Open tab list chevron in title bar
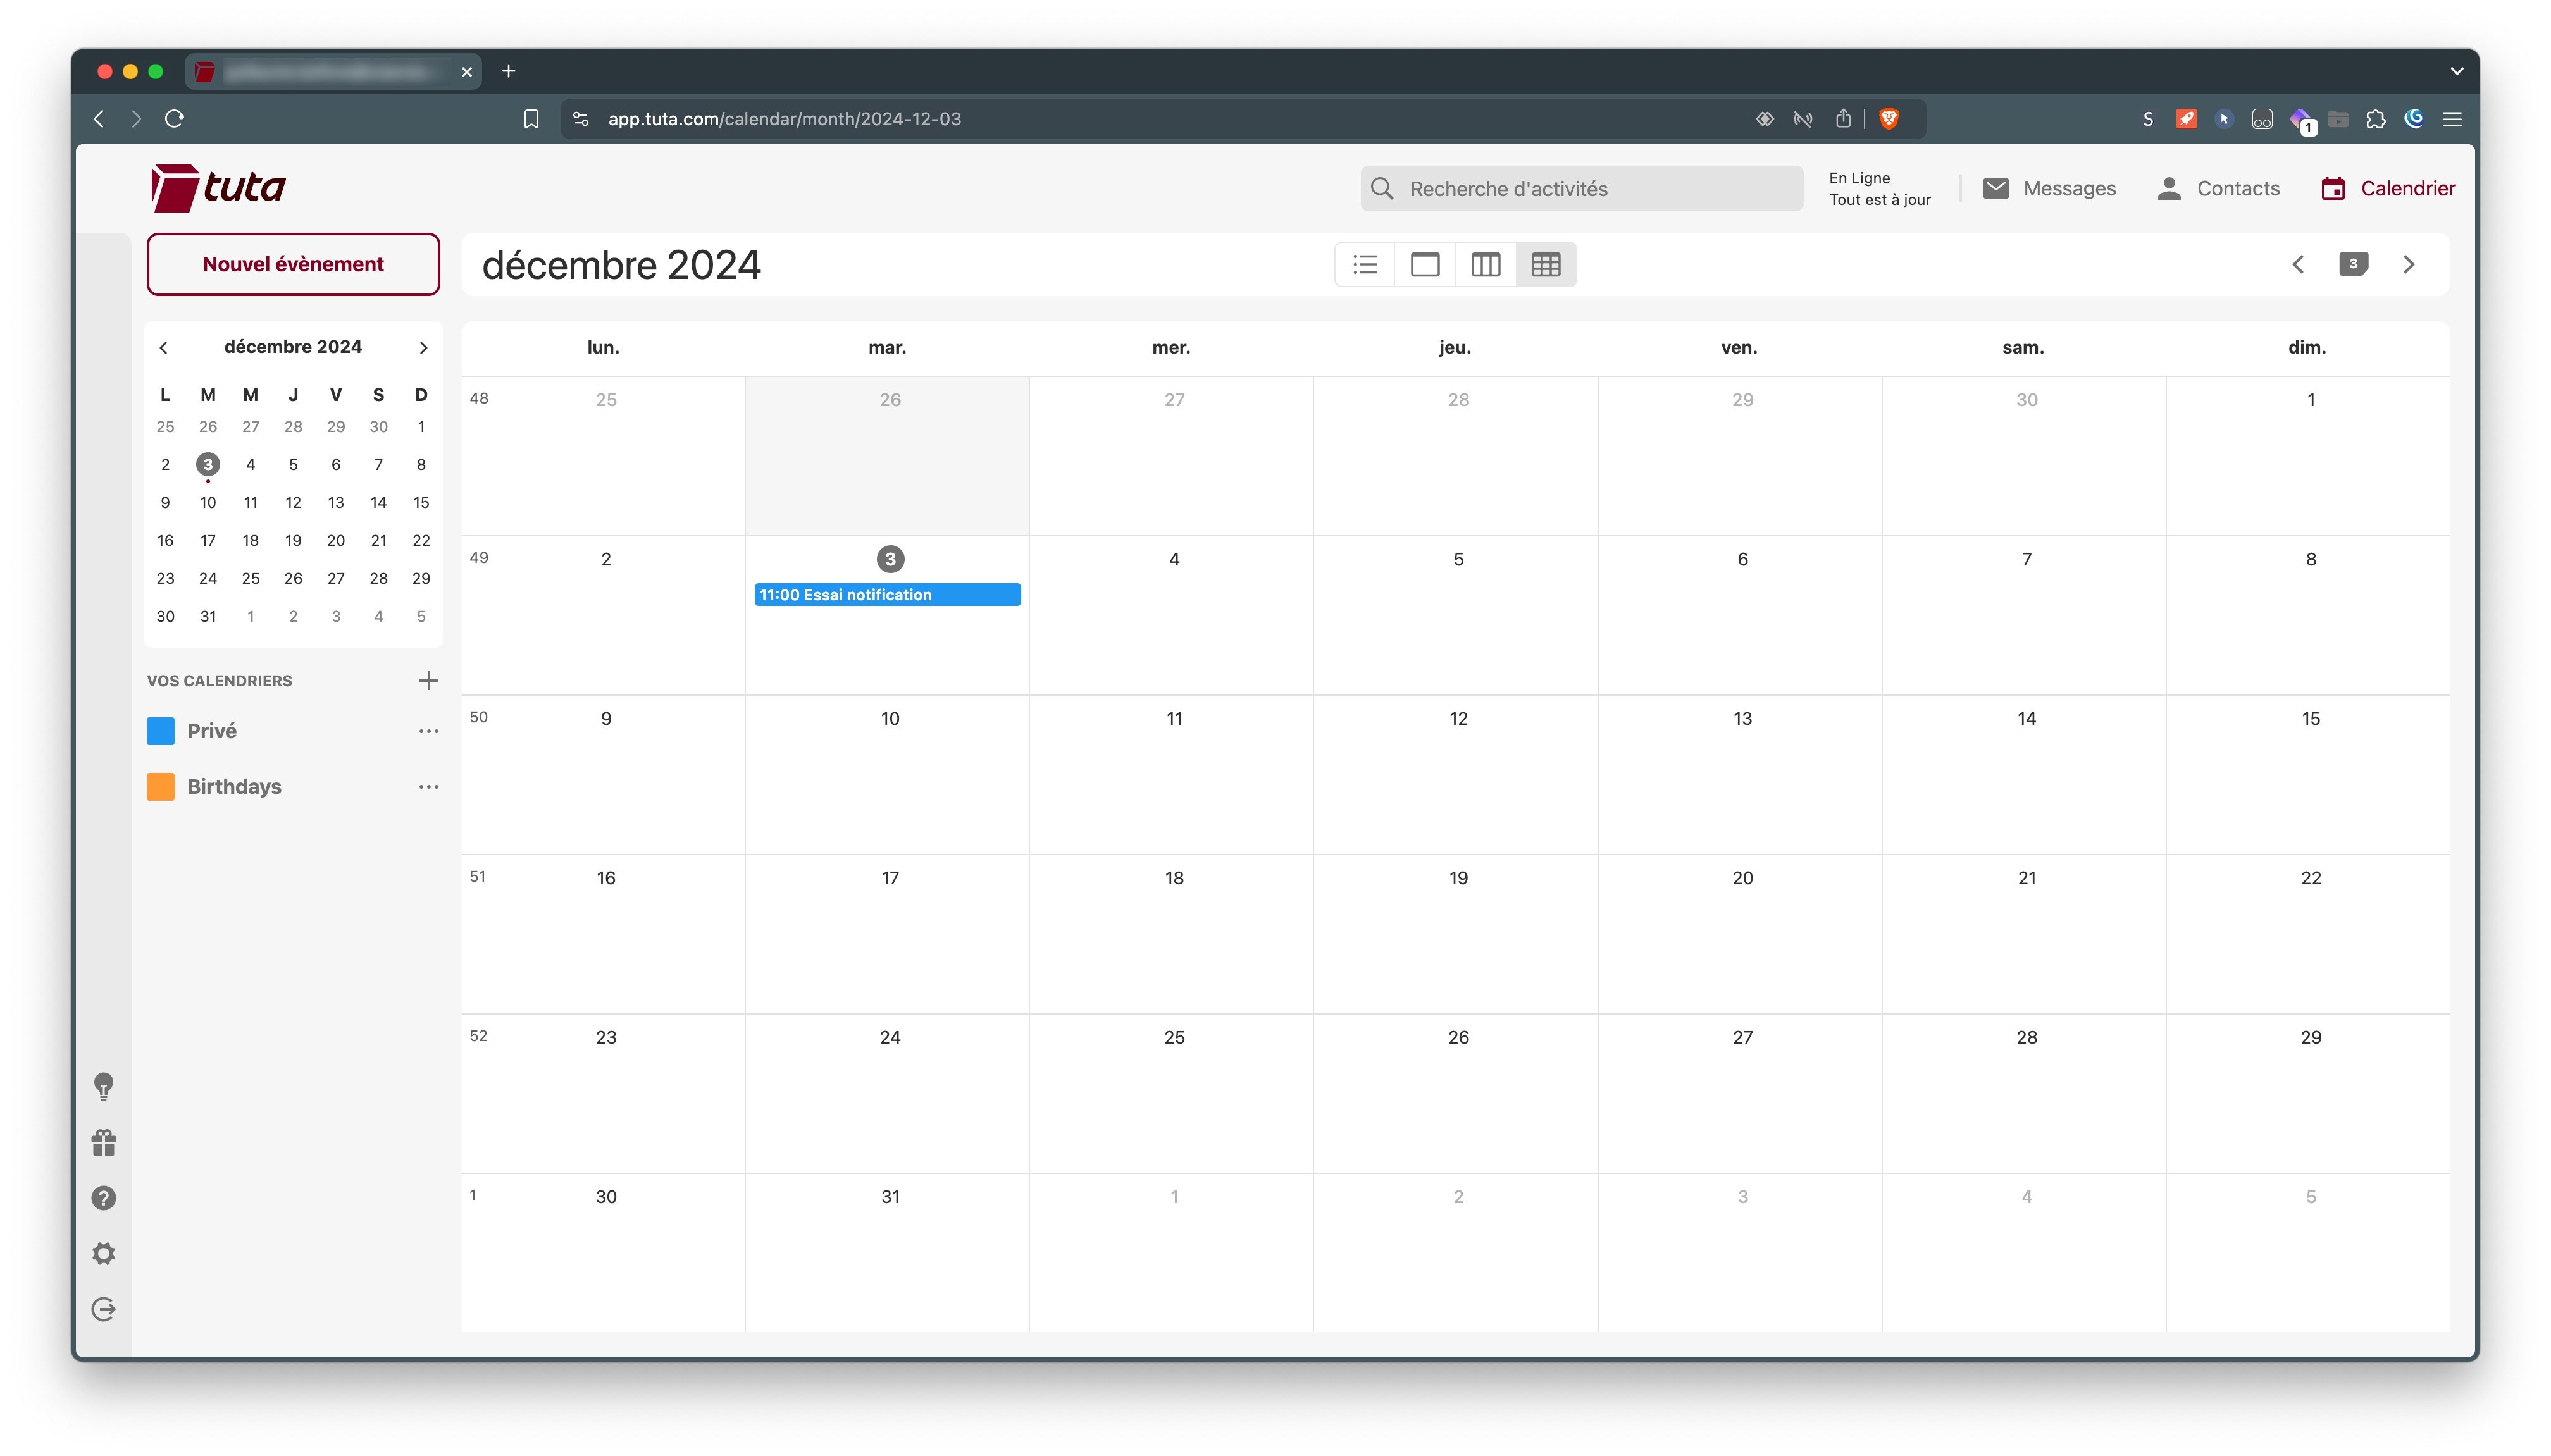 2457,71
